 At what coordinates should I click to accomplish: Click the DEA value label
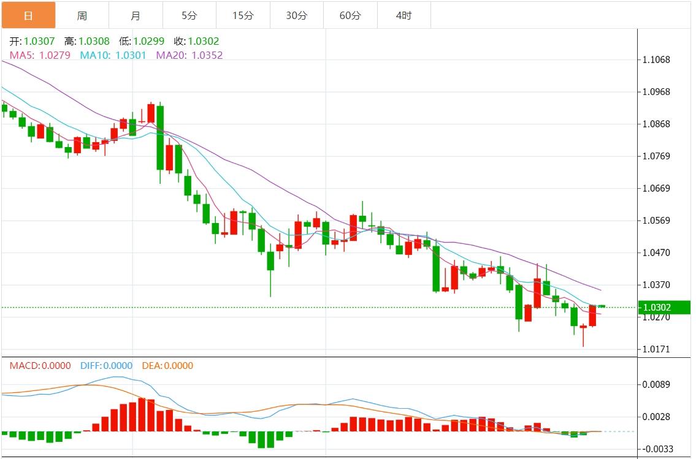[x=167, y=366]
